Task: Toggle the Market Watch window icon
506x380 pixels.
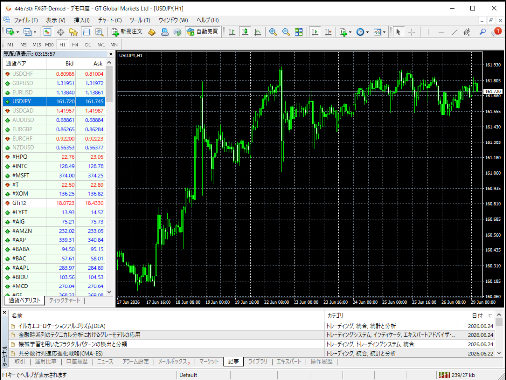Action: click(x=47, y=32)
